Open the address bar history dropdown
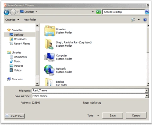152x125 pixels. [93, 12]
